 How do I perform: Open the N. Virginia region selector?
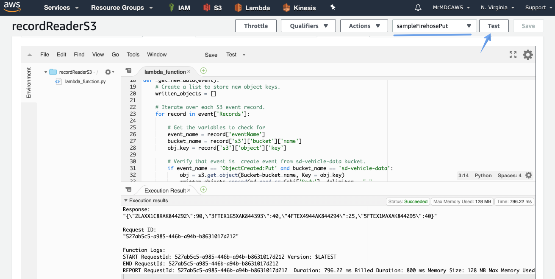498,8
